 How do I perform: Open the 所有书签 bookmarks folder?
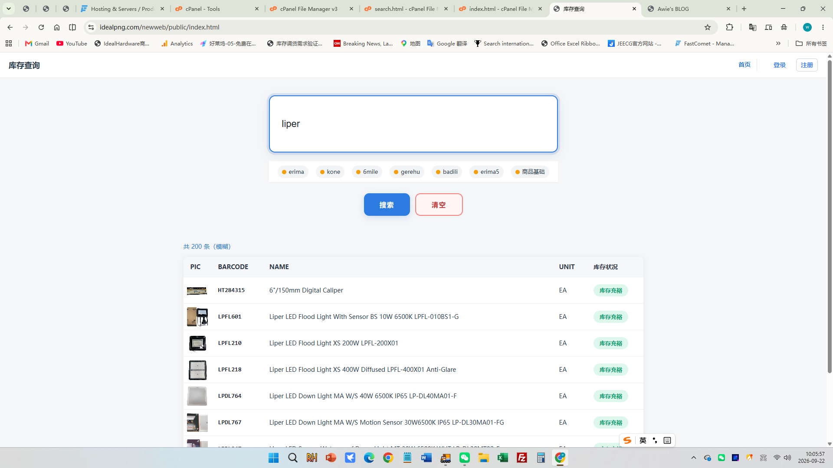click(x=811, y=43)
